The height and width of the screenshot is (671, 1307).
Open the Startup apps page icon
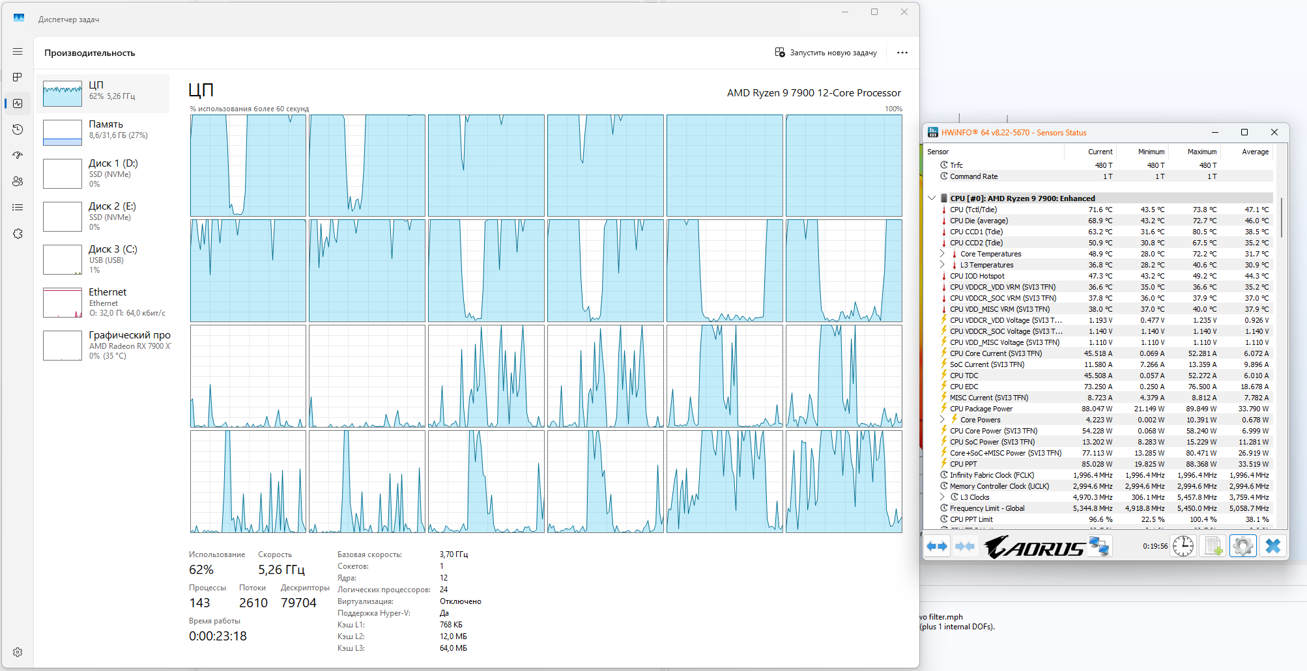(x=18, y=156)
